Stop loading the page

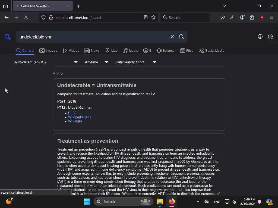click(26, 17)
